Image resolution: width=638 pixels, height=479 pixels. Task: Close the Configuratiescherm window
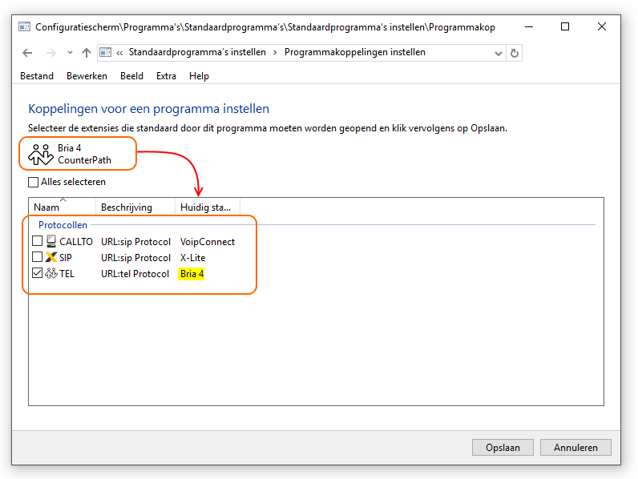pos(602,27)
